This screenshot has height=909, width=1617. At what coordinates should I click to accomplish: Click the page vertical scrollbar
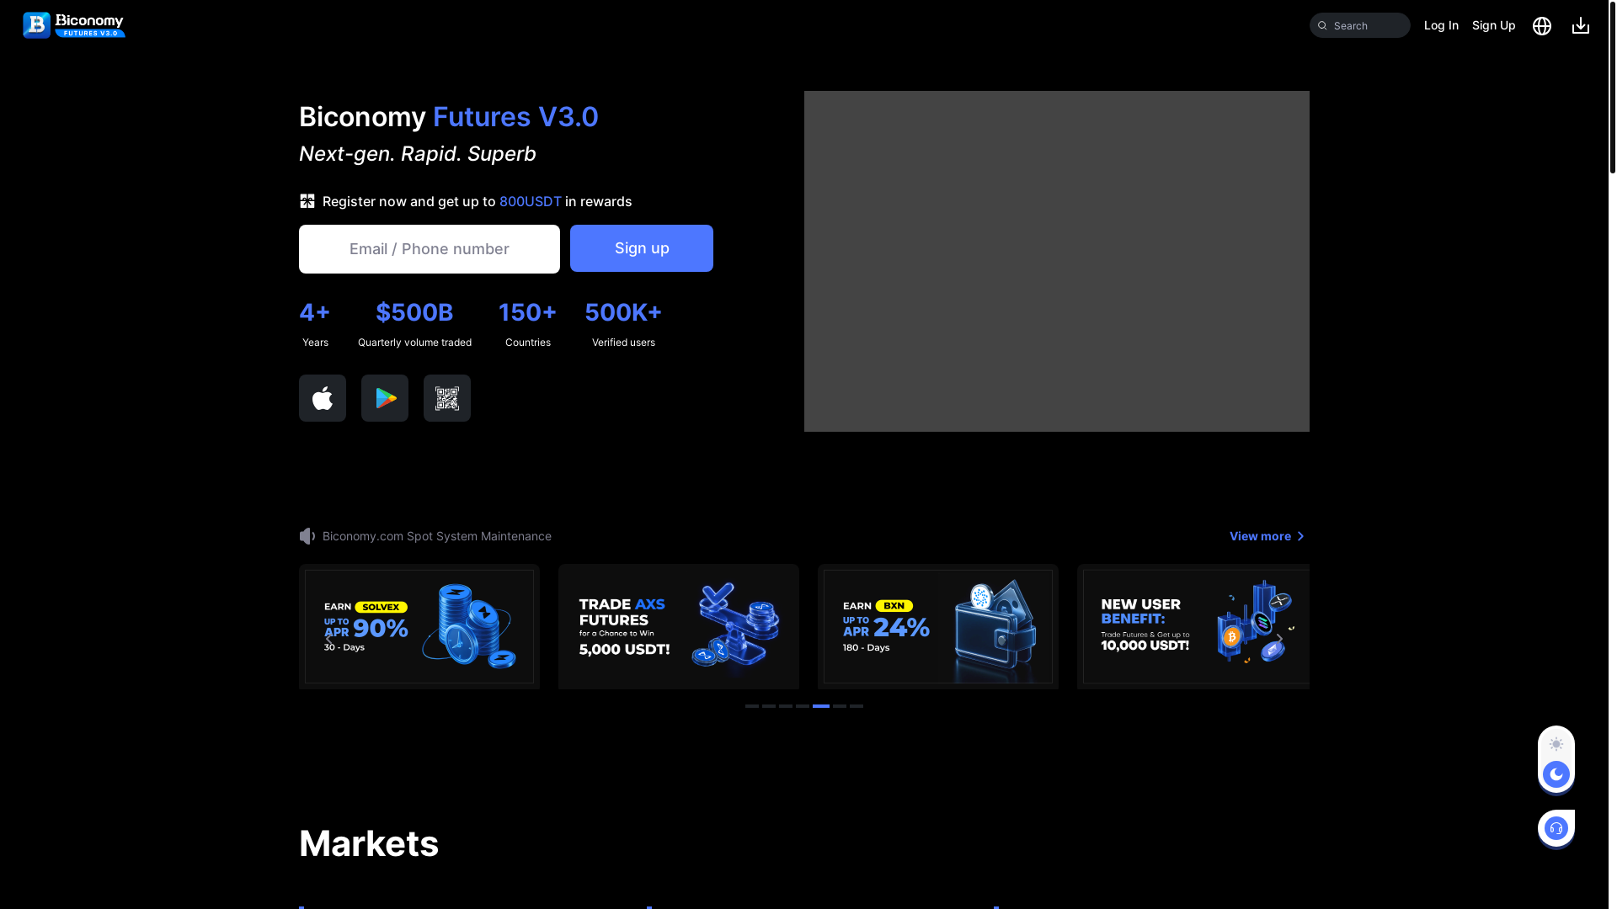(1612, 88)
